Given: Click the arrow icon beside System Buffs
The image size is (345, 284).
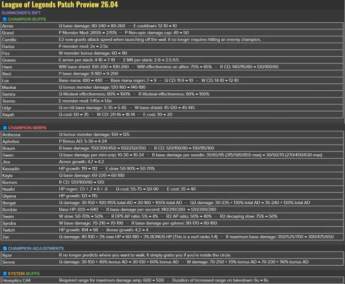Looking at the screenshot, I should pos(4,273).
